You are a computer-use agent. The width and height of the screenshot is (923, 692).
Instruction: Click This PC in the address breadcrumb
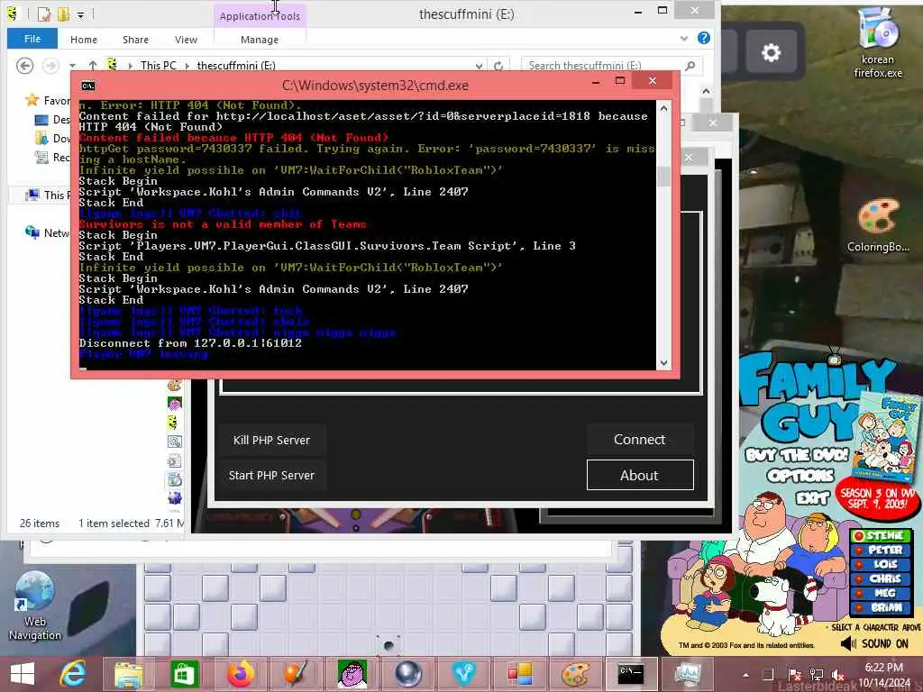tap(159, 65)
